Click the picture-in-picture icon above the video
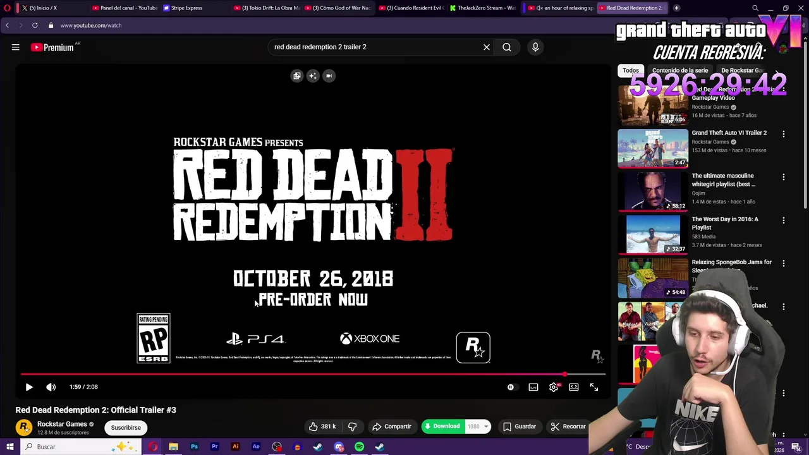Image resolution: width=809 pixels, height=455 pixels. point(297,76)
